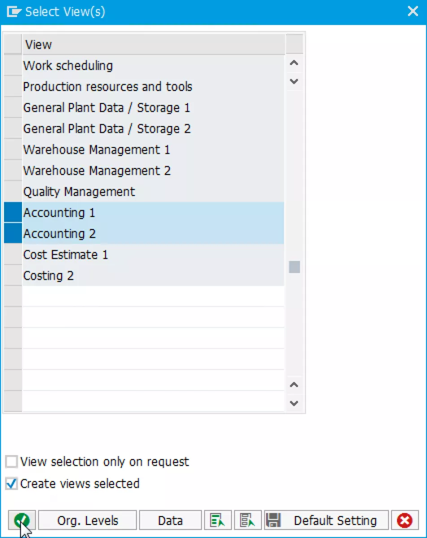Click the upper scroll-down arrow below it
Screen dimensions: 427x538
coord(294,82)
